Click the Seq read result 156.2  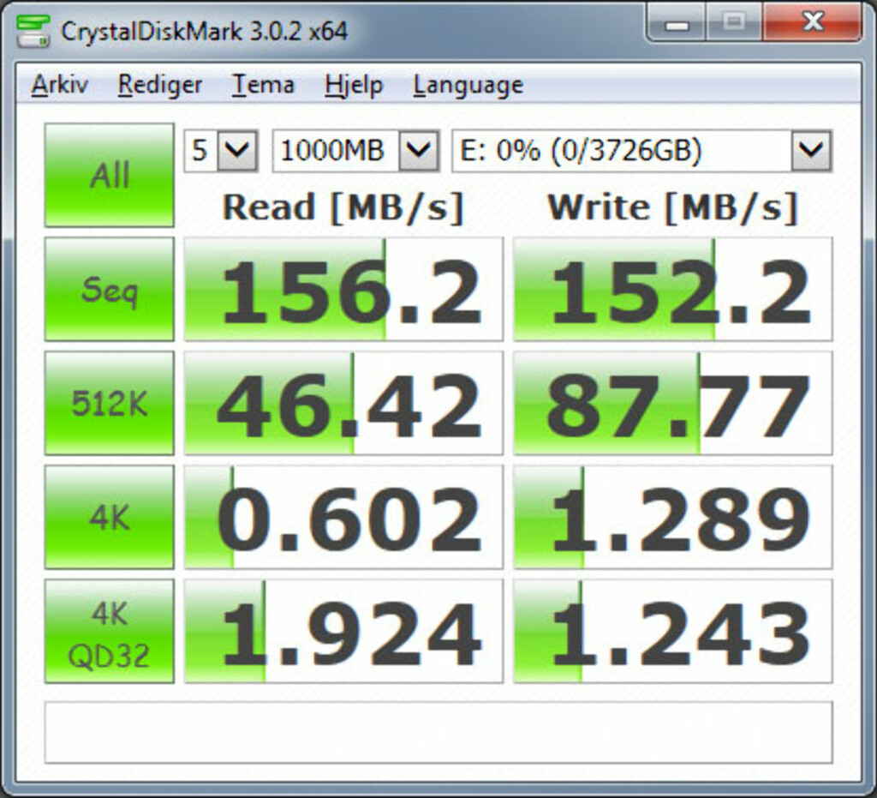(343, 290)
